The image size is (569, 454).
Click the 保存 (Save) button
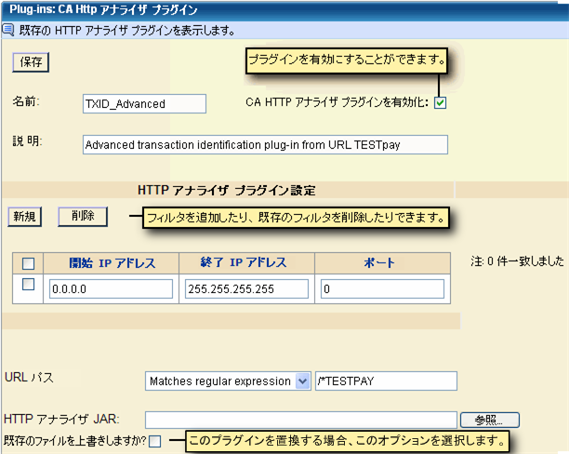tap(31, 62)
